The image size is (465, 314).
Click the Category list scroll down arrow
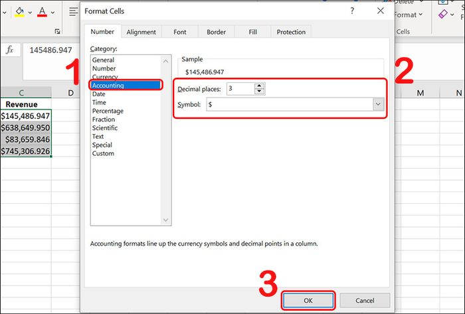pyautogui.click(x=166, y=220)
